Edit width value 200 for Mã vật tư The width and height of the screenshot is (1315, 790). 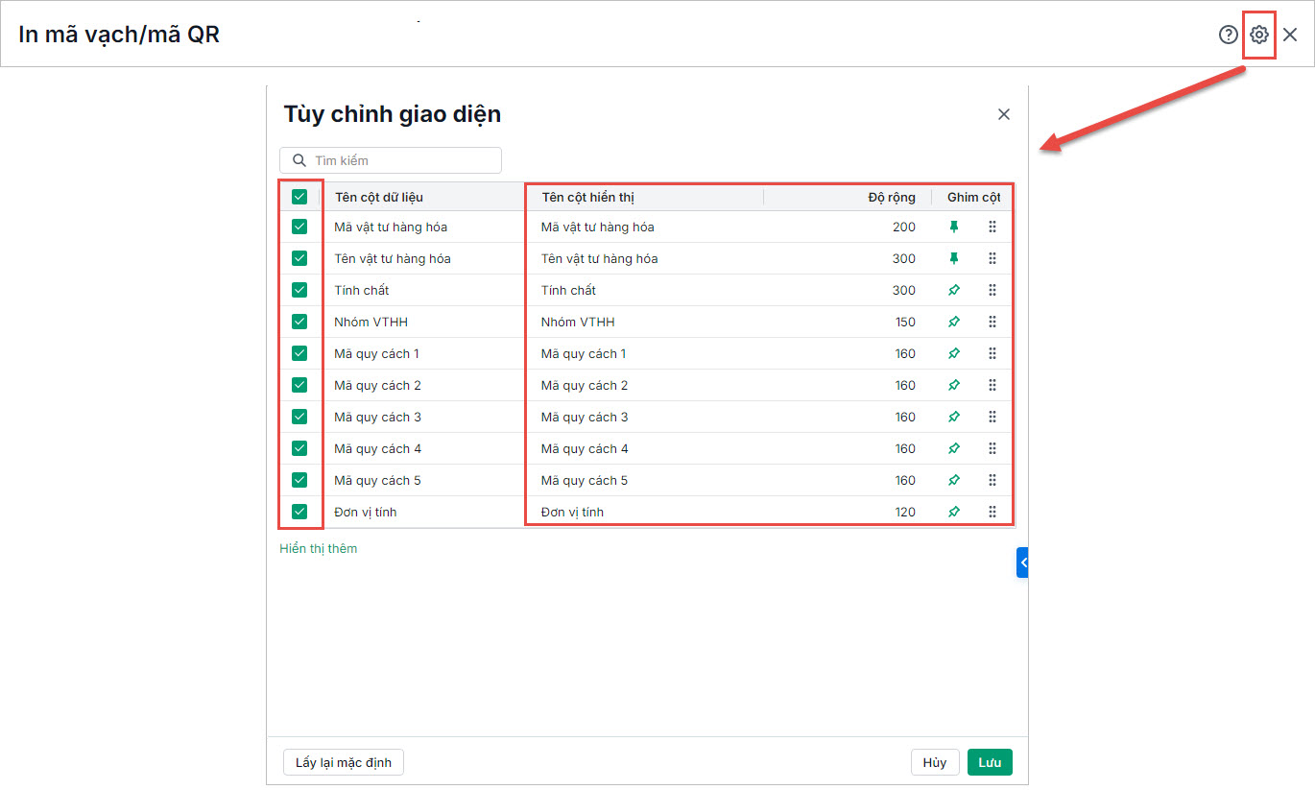905,227
